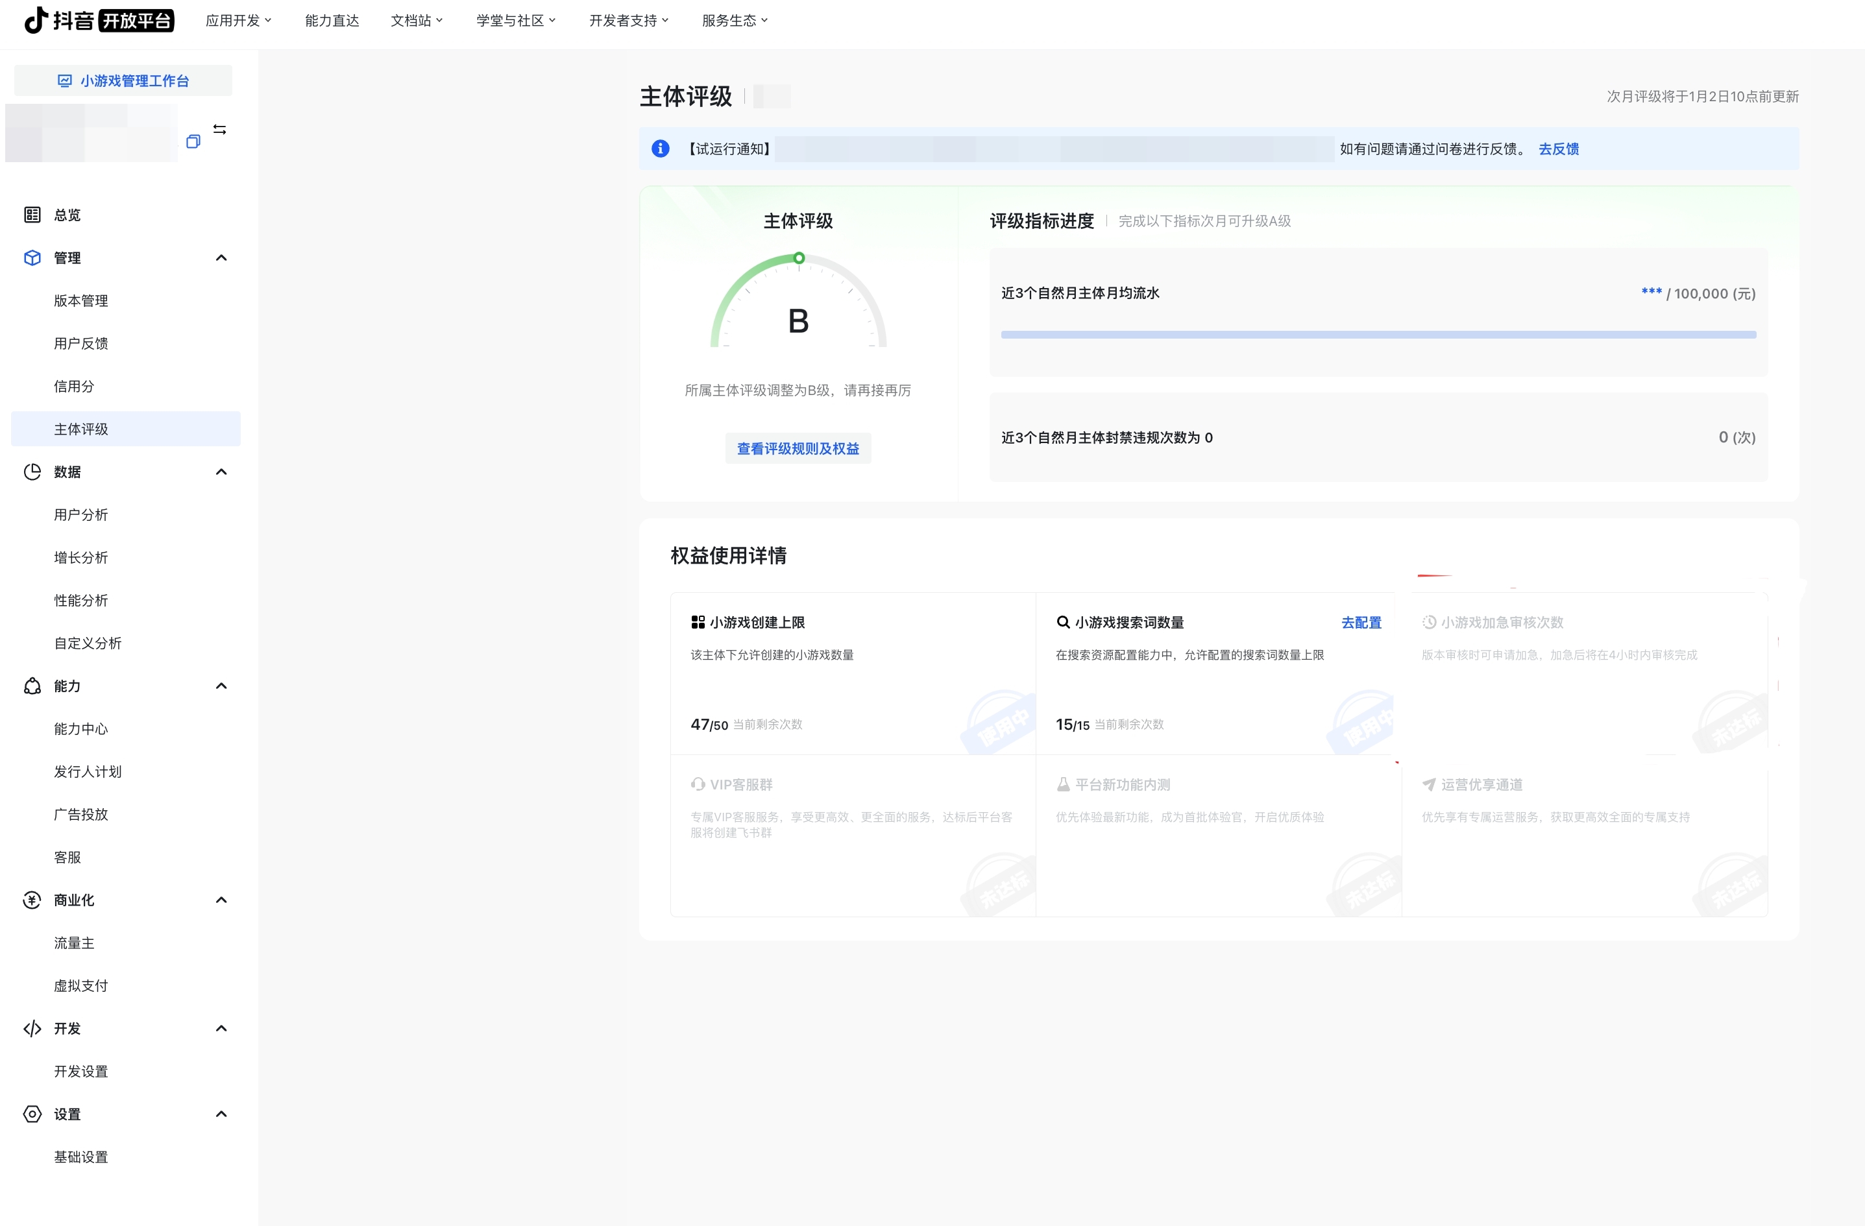
Task: Click the 开发 code brackets icon
Action: (32, 1029)
